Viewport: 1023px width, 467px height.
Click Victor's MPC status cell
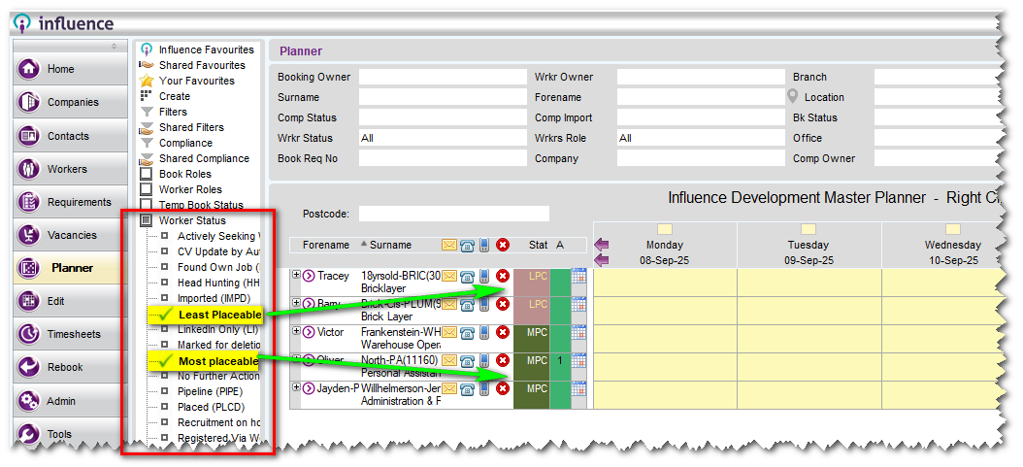(532, 339)
